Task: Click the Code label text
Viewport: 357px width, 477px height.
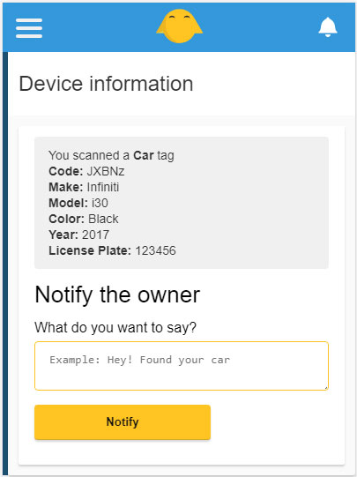Action: pyautogui.click(x=66, y=171)
